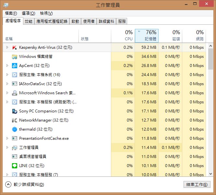Click the Task Manager title bar icon
The width and height of the screenshot is (216, 195).
click(6, 5)
